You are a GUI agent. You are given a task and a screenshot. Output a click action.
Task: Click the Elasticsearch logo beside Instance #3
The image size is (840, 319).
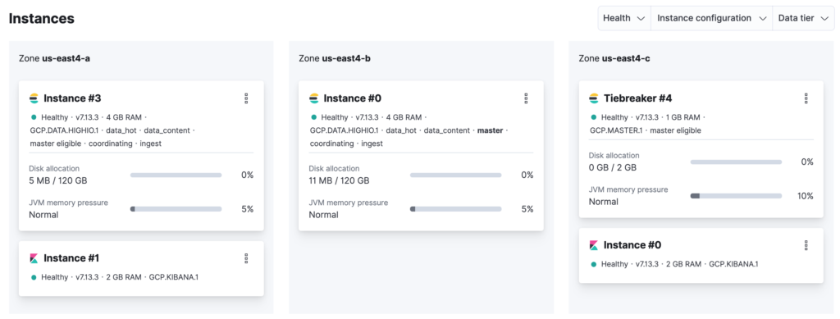click(34, 98)
